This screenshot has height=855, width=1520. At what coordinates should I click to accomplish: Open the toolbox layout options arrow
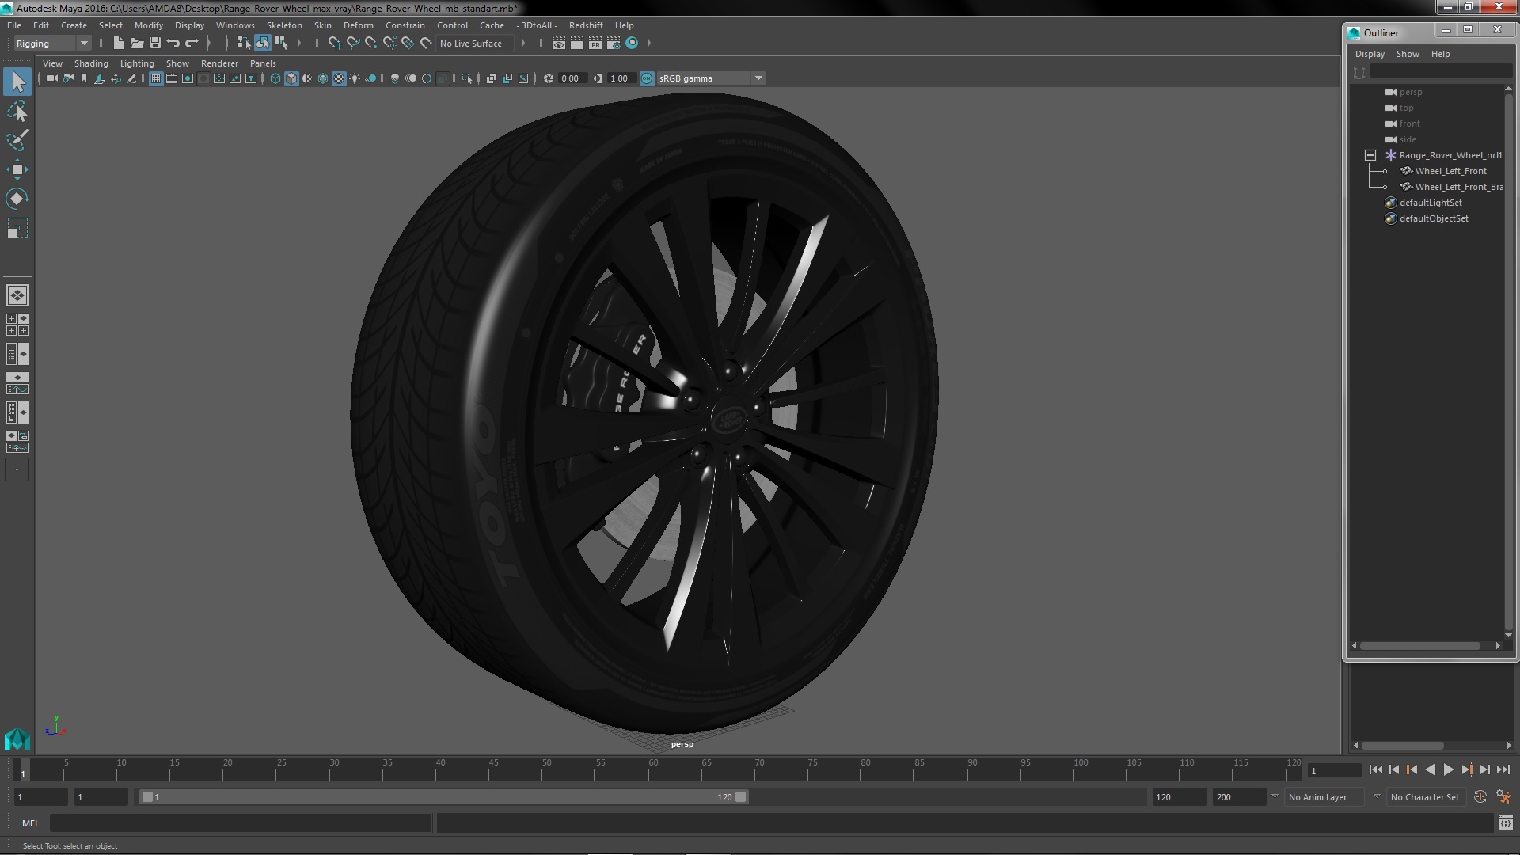click(x=17, y=470)
